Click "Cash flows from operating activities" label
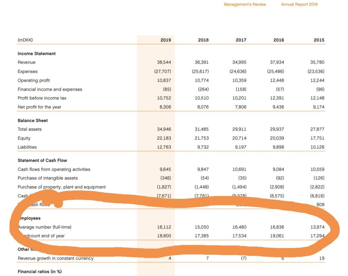The height and width of the screenshot is (276, 348). pyautogui.click(x=54, y=169)
